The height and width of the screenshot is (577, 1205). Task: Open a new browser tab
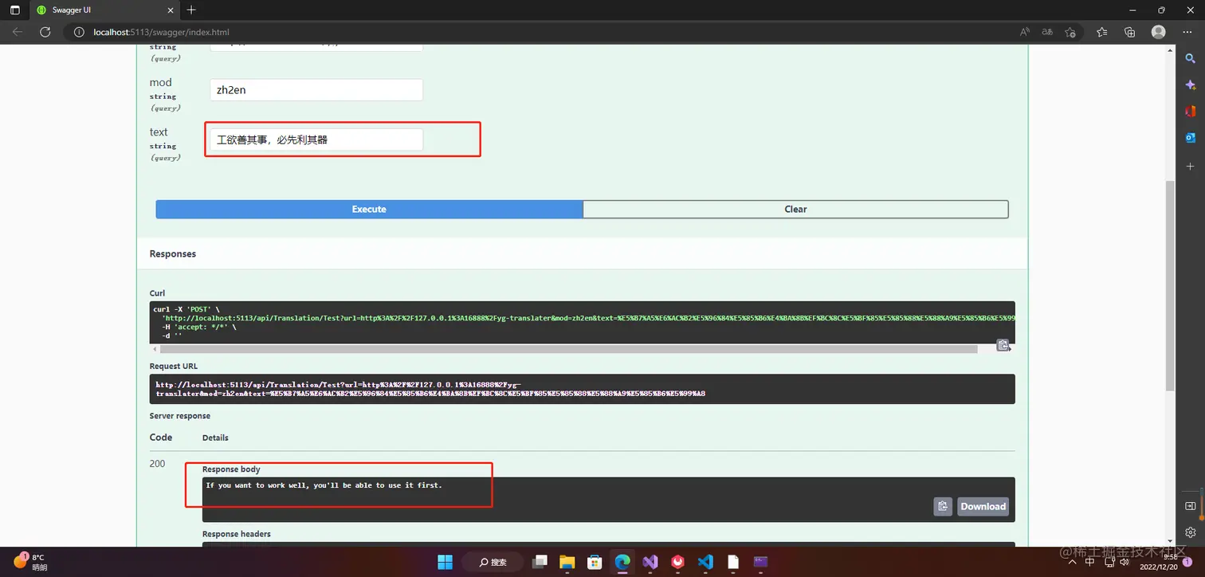(x=191, y=10)
